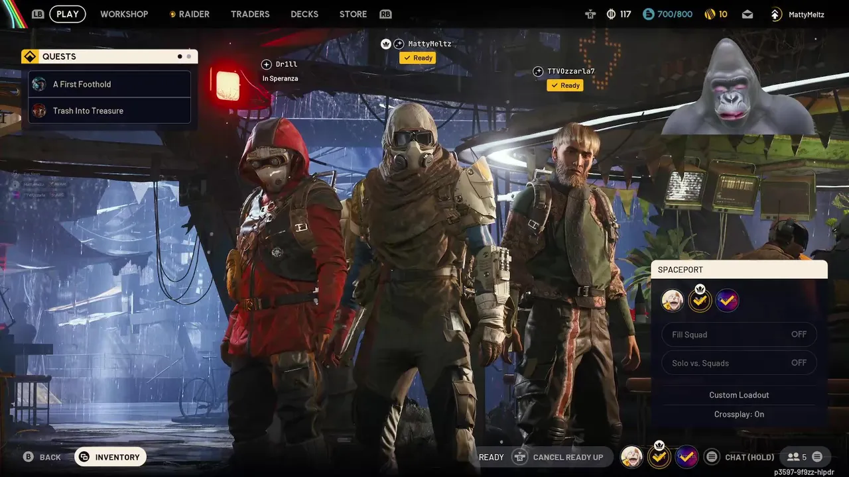The height and width of the screenshot is (477, 849).
Task: Open the Trash Into Treasure quest
Action: coord(109,111)
